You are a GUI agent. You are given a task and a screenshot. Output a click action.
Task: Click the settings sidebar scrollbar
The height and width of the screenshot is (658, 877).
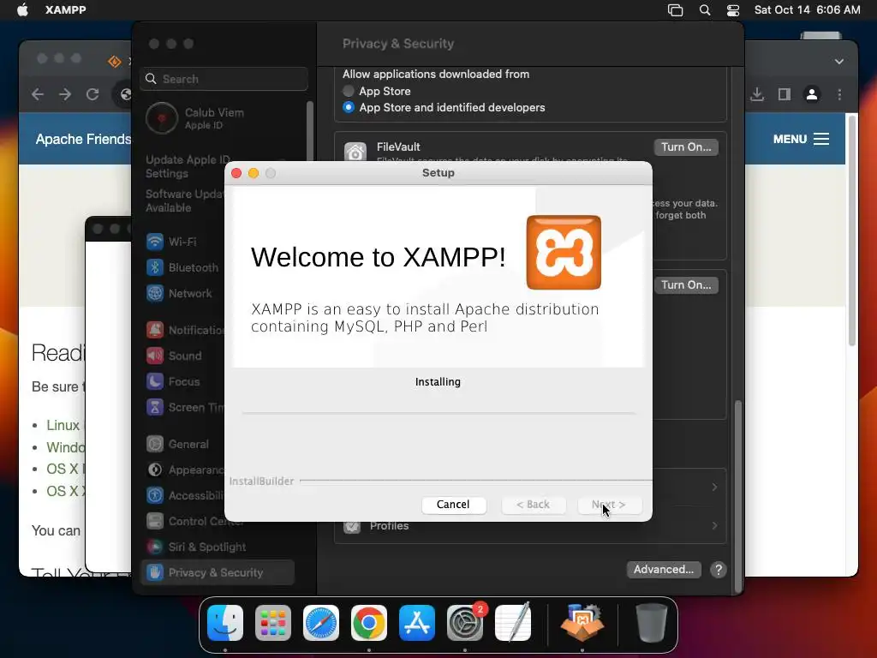click(x=310, y=131)
